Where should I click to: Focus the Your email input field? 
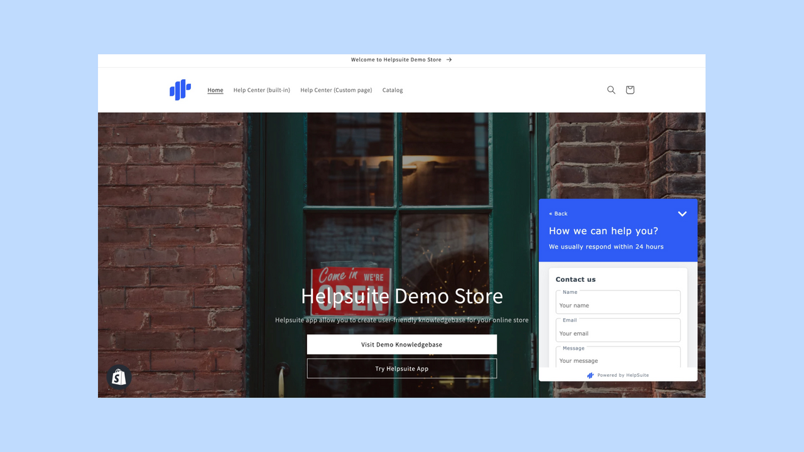point(618,330)
